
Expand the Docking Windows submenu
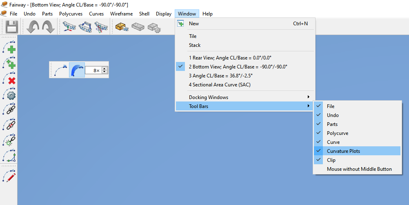tap(245, 97)
